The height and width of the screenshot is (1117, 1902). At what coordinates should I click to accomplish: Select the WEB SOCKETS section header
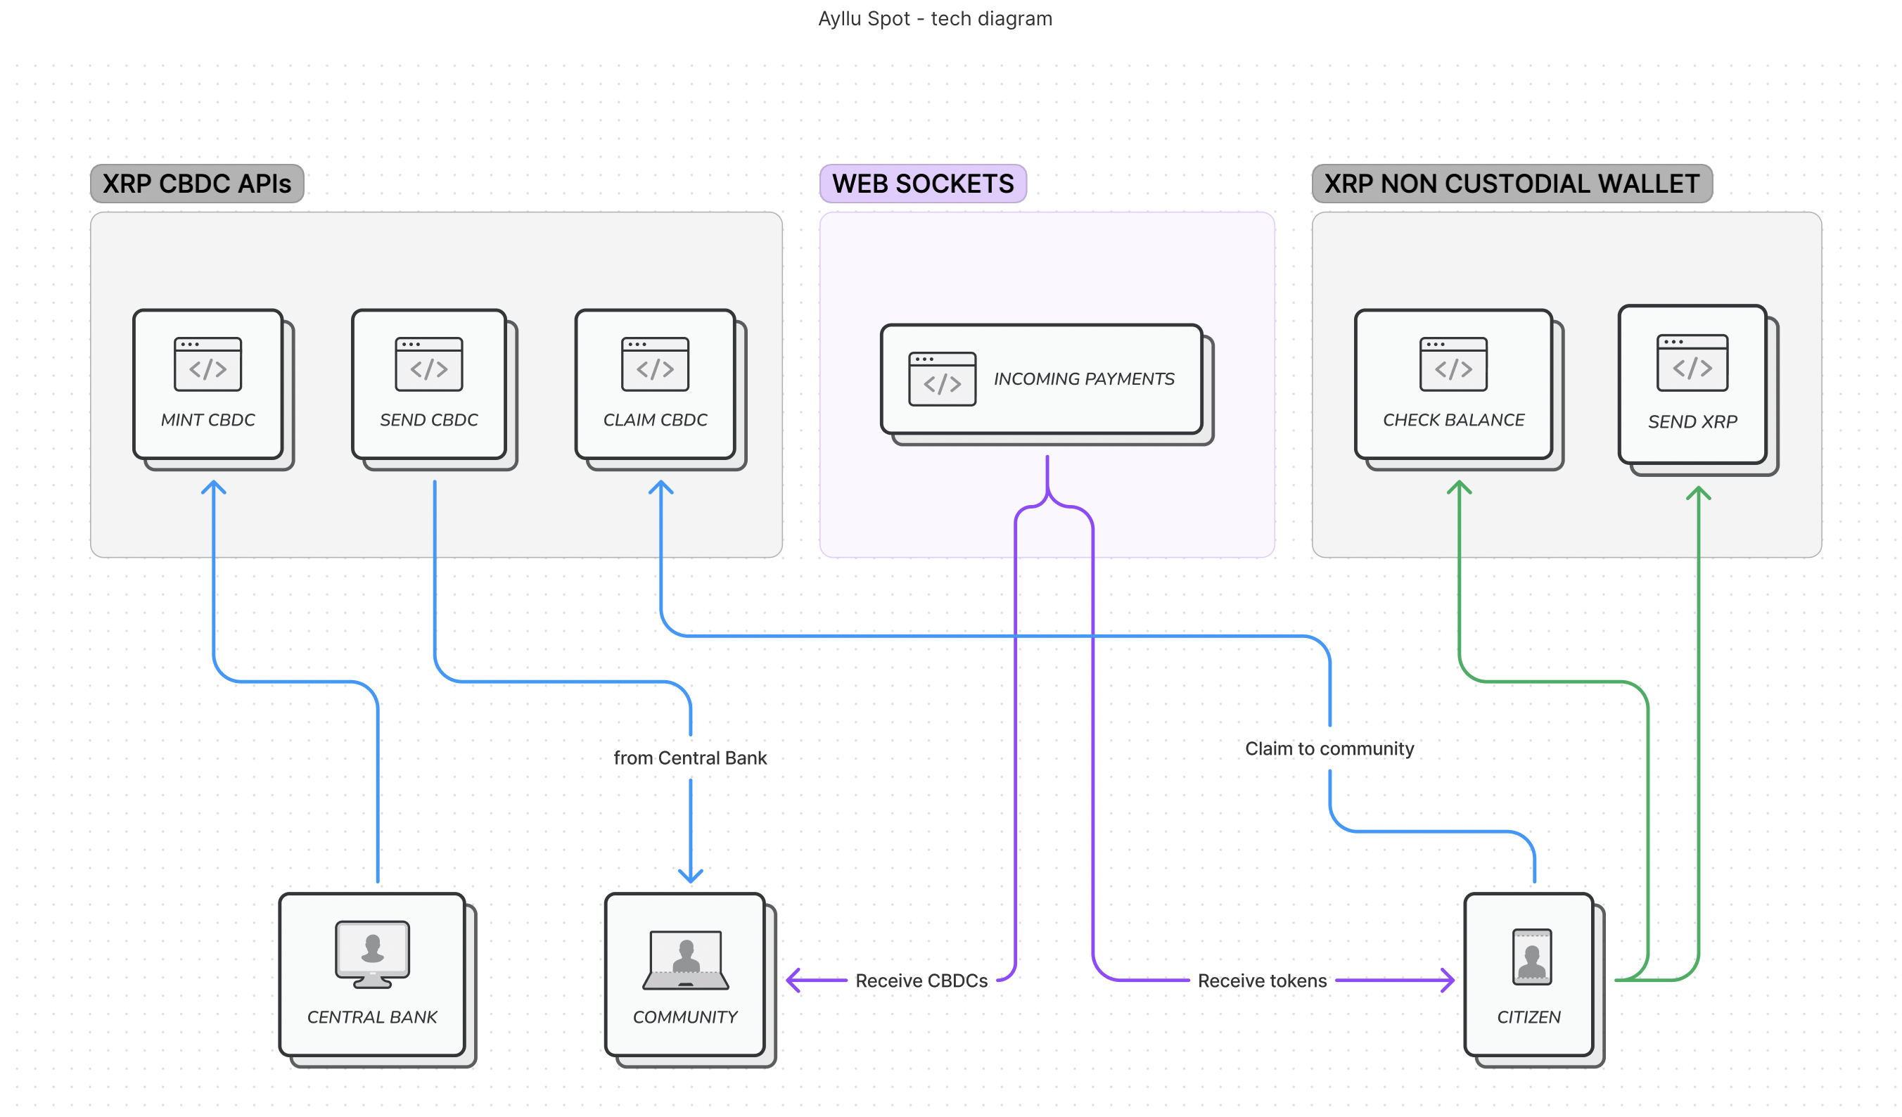coord(922,183)
